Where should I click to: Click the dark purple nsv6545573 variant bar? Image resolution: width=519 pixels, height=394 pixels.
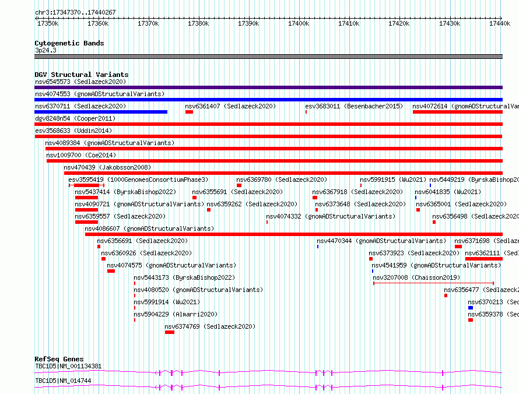coord(268,87)
